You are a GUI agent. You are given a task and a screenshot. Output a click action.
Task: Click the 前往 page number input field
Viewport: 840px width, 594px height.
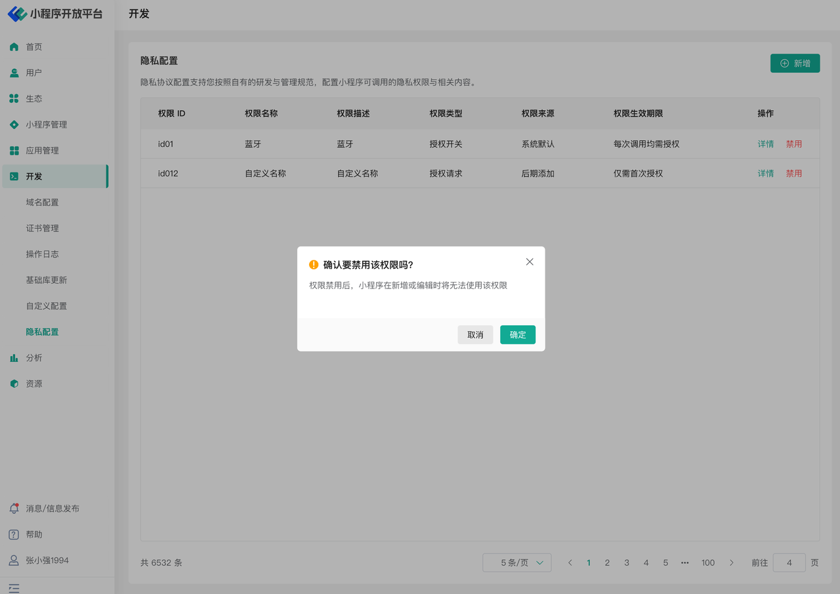click(789, 563)
